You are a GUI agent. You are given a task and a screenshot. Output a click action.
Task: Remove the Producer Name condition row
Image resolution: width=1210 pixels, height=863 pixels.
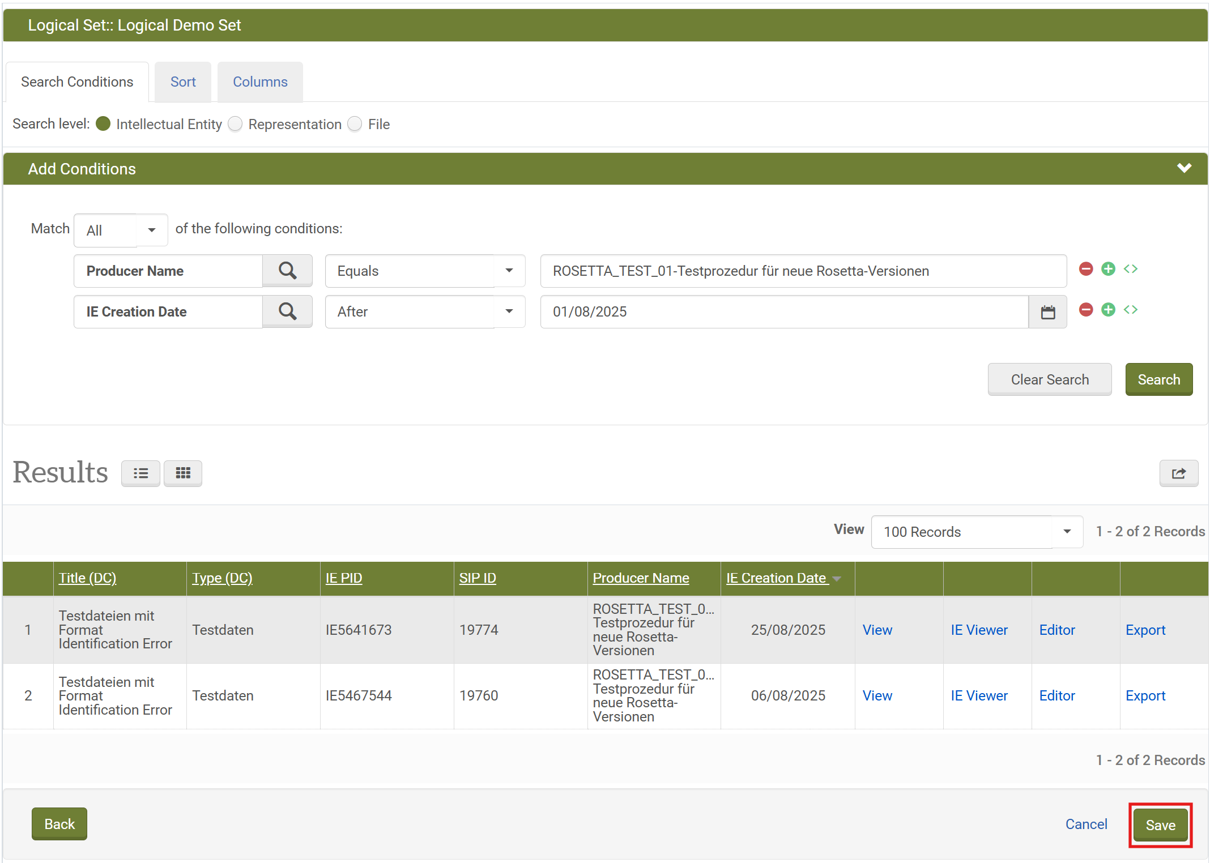1085,269
